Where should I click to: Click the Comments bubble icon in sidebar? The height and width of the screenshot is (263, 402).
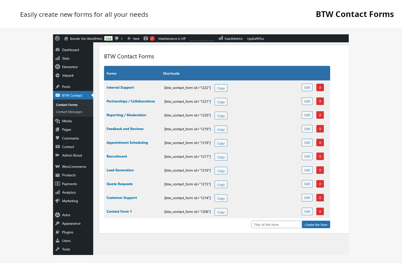pos(58,138)
